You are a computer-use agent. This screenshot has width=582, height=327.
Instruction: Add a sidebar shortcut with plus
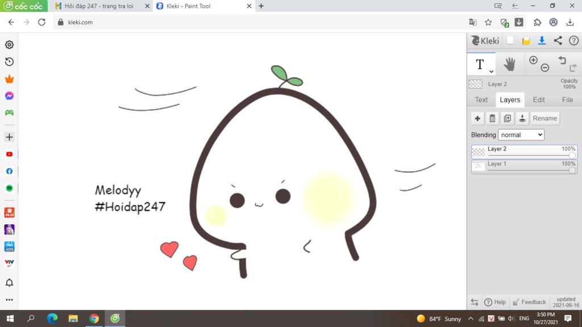[9, 137]
